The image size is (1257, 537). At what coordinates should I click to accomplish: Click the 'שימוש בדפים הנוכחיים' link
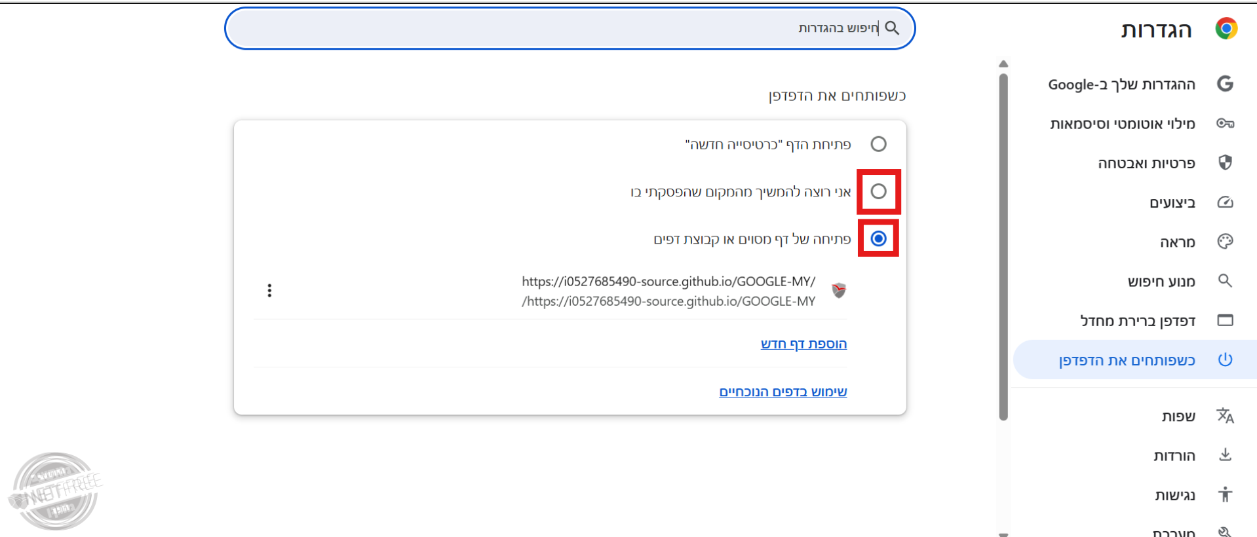[783, 392]
